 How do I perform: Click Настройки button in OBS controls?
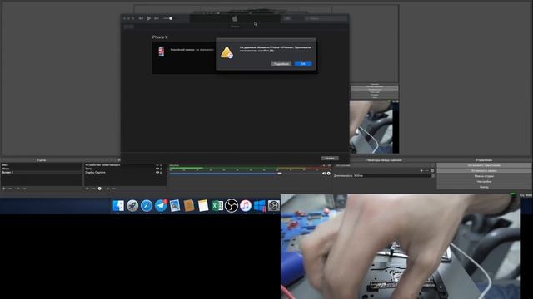tap(484, 182)
